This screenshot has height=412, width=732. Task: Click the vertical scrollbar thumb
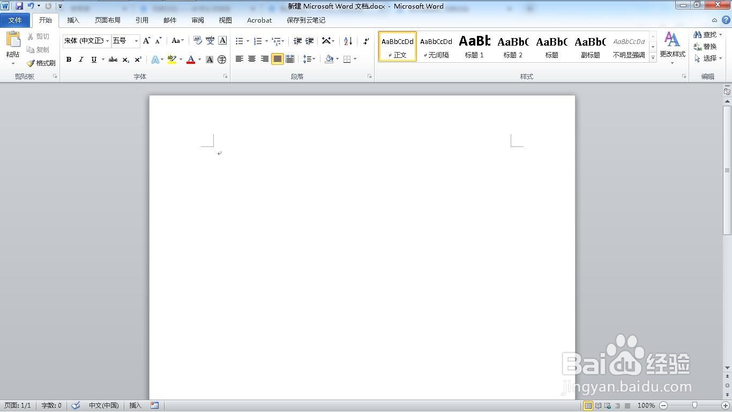pos(727,170)
